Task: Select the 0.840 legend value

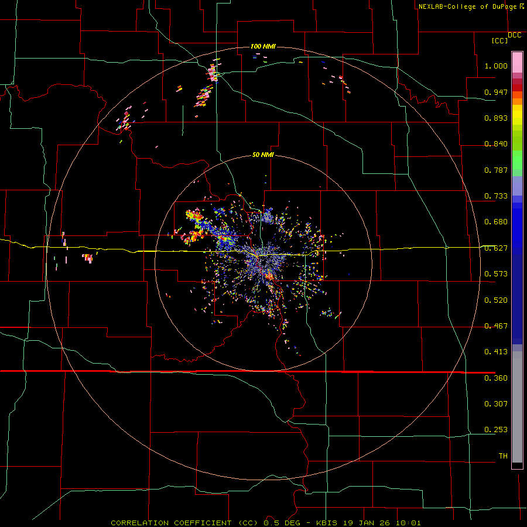Action: pos(496,144)
